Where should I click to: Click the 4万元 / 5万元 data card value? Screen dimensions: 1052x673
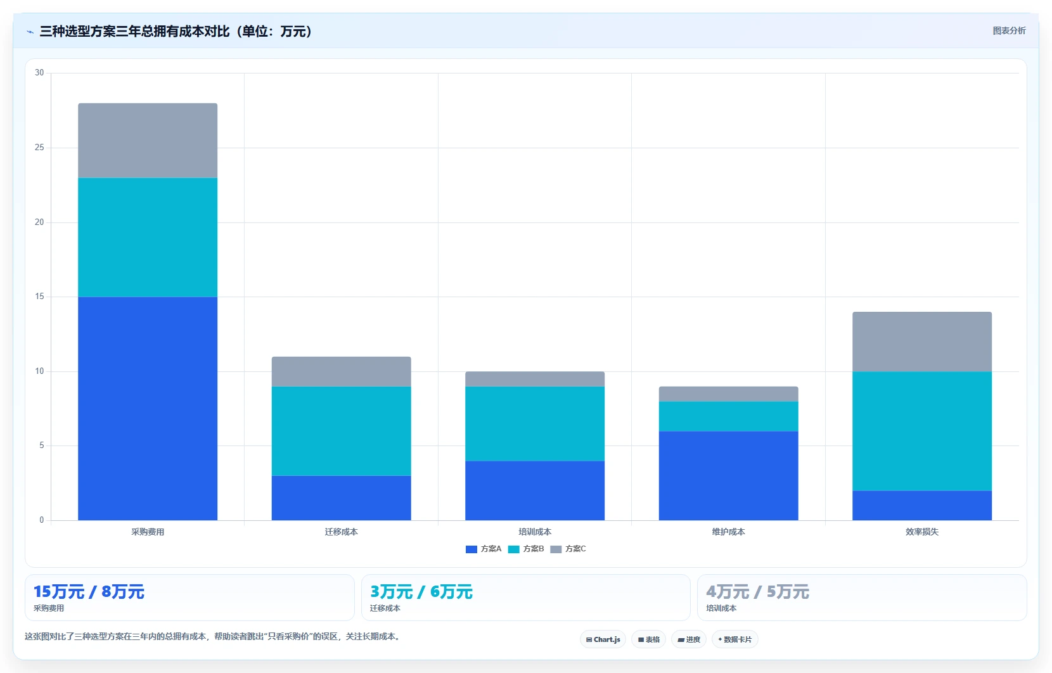tap(758, 592)
